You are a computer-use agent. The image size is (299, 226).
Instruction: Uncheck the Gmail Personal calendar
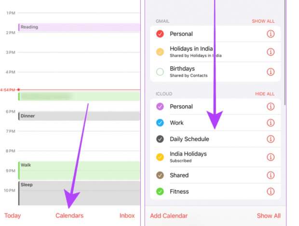(x=160, y=34)
